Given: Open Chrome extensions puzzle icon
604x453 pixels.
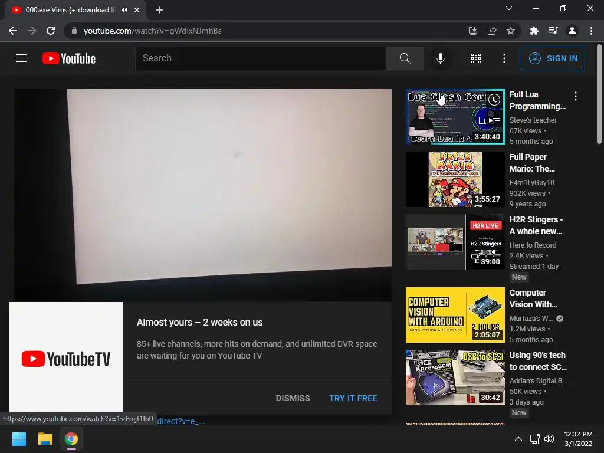Looking at the screenshot, I should coord(534,31).
